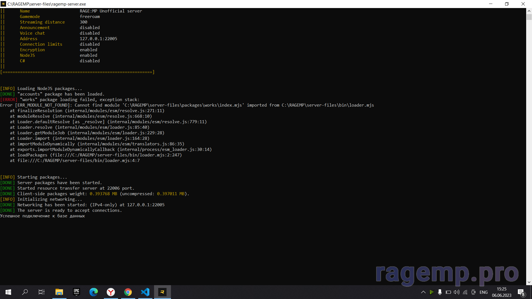Open the RAGE:MP taskbar icon
The image size is (532, 299).
click(162, 292)
